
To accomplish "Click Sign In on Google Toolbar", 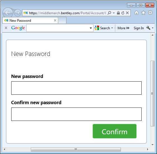I will 139,28.
